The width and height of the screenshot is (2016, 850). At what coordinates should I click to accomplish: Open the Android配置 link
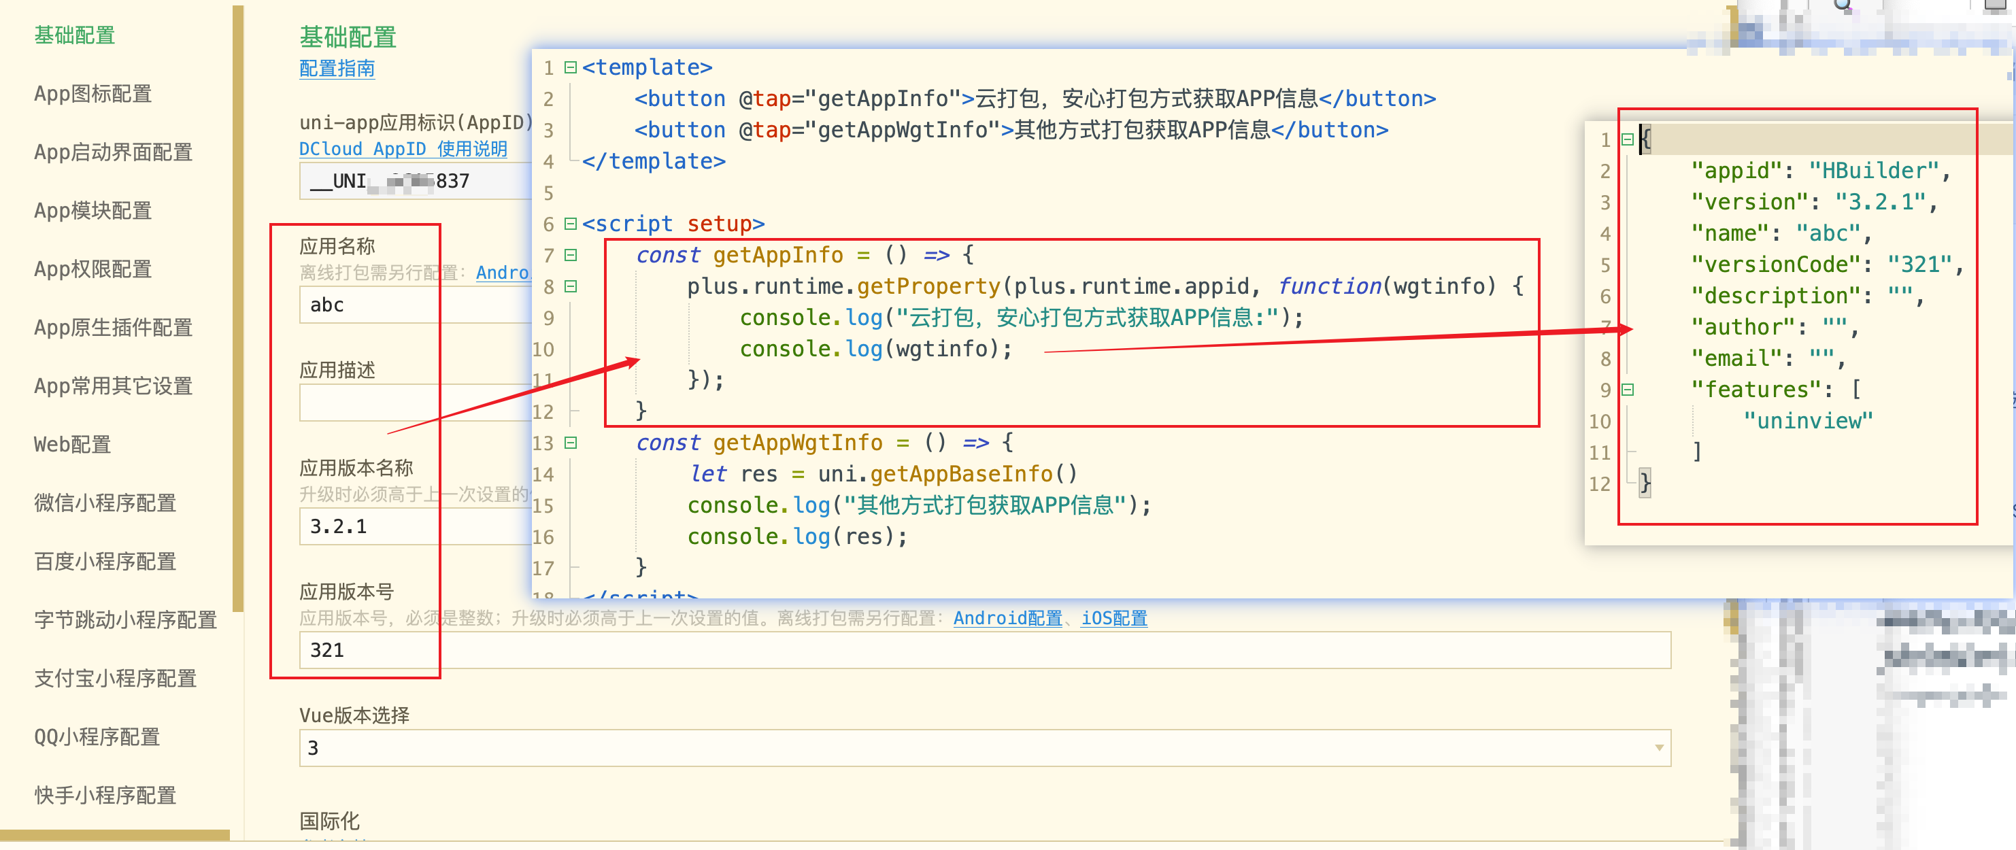tap(1007, 618)
